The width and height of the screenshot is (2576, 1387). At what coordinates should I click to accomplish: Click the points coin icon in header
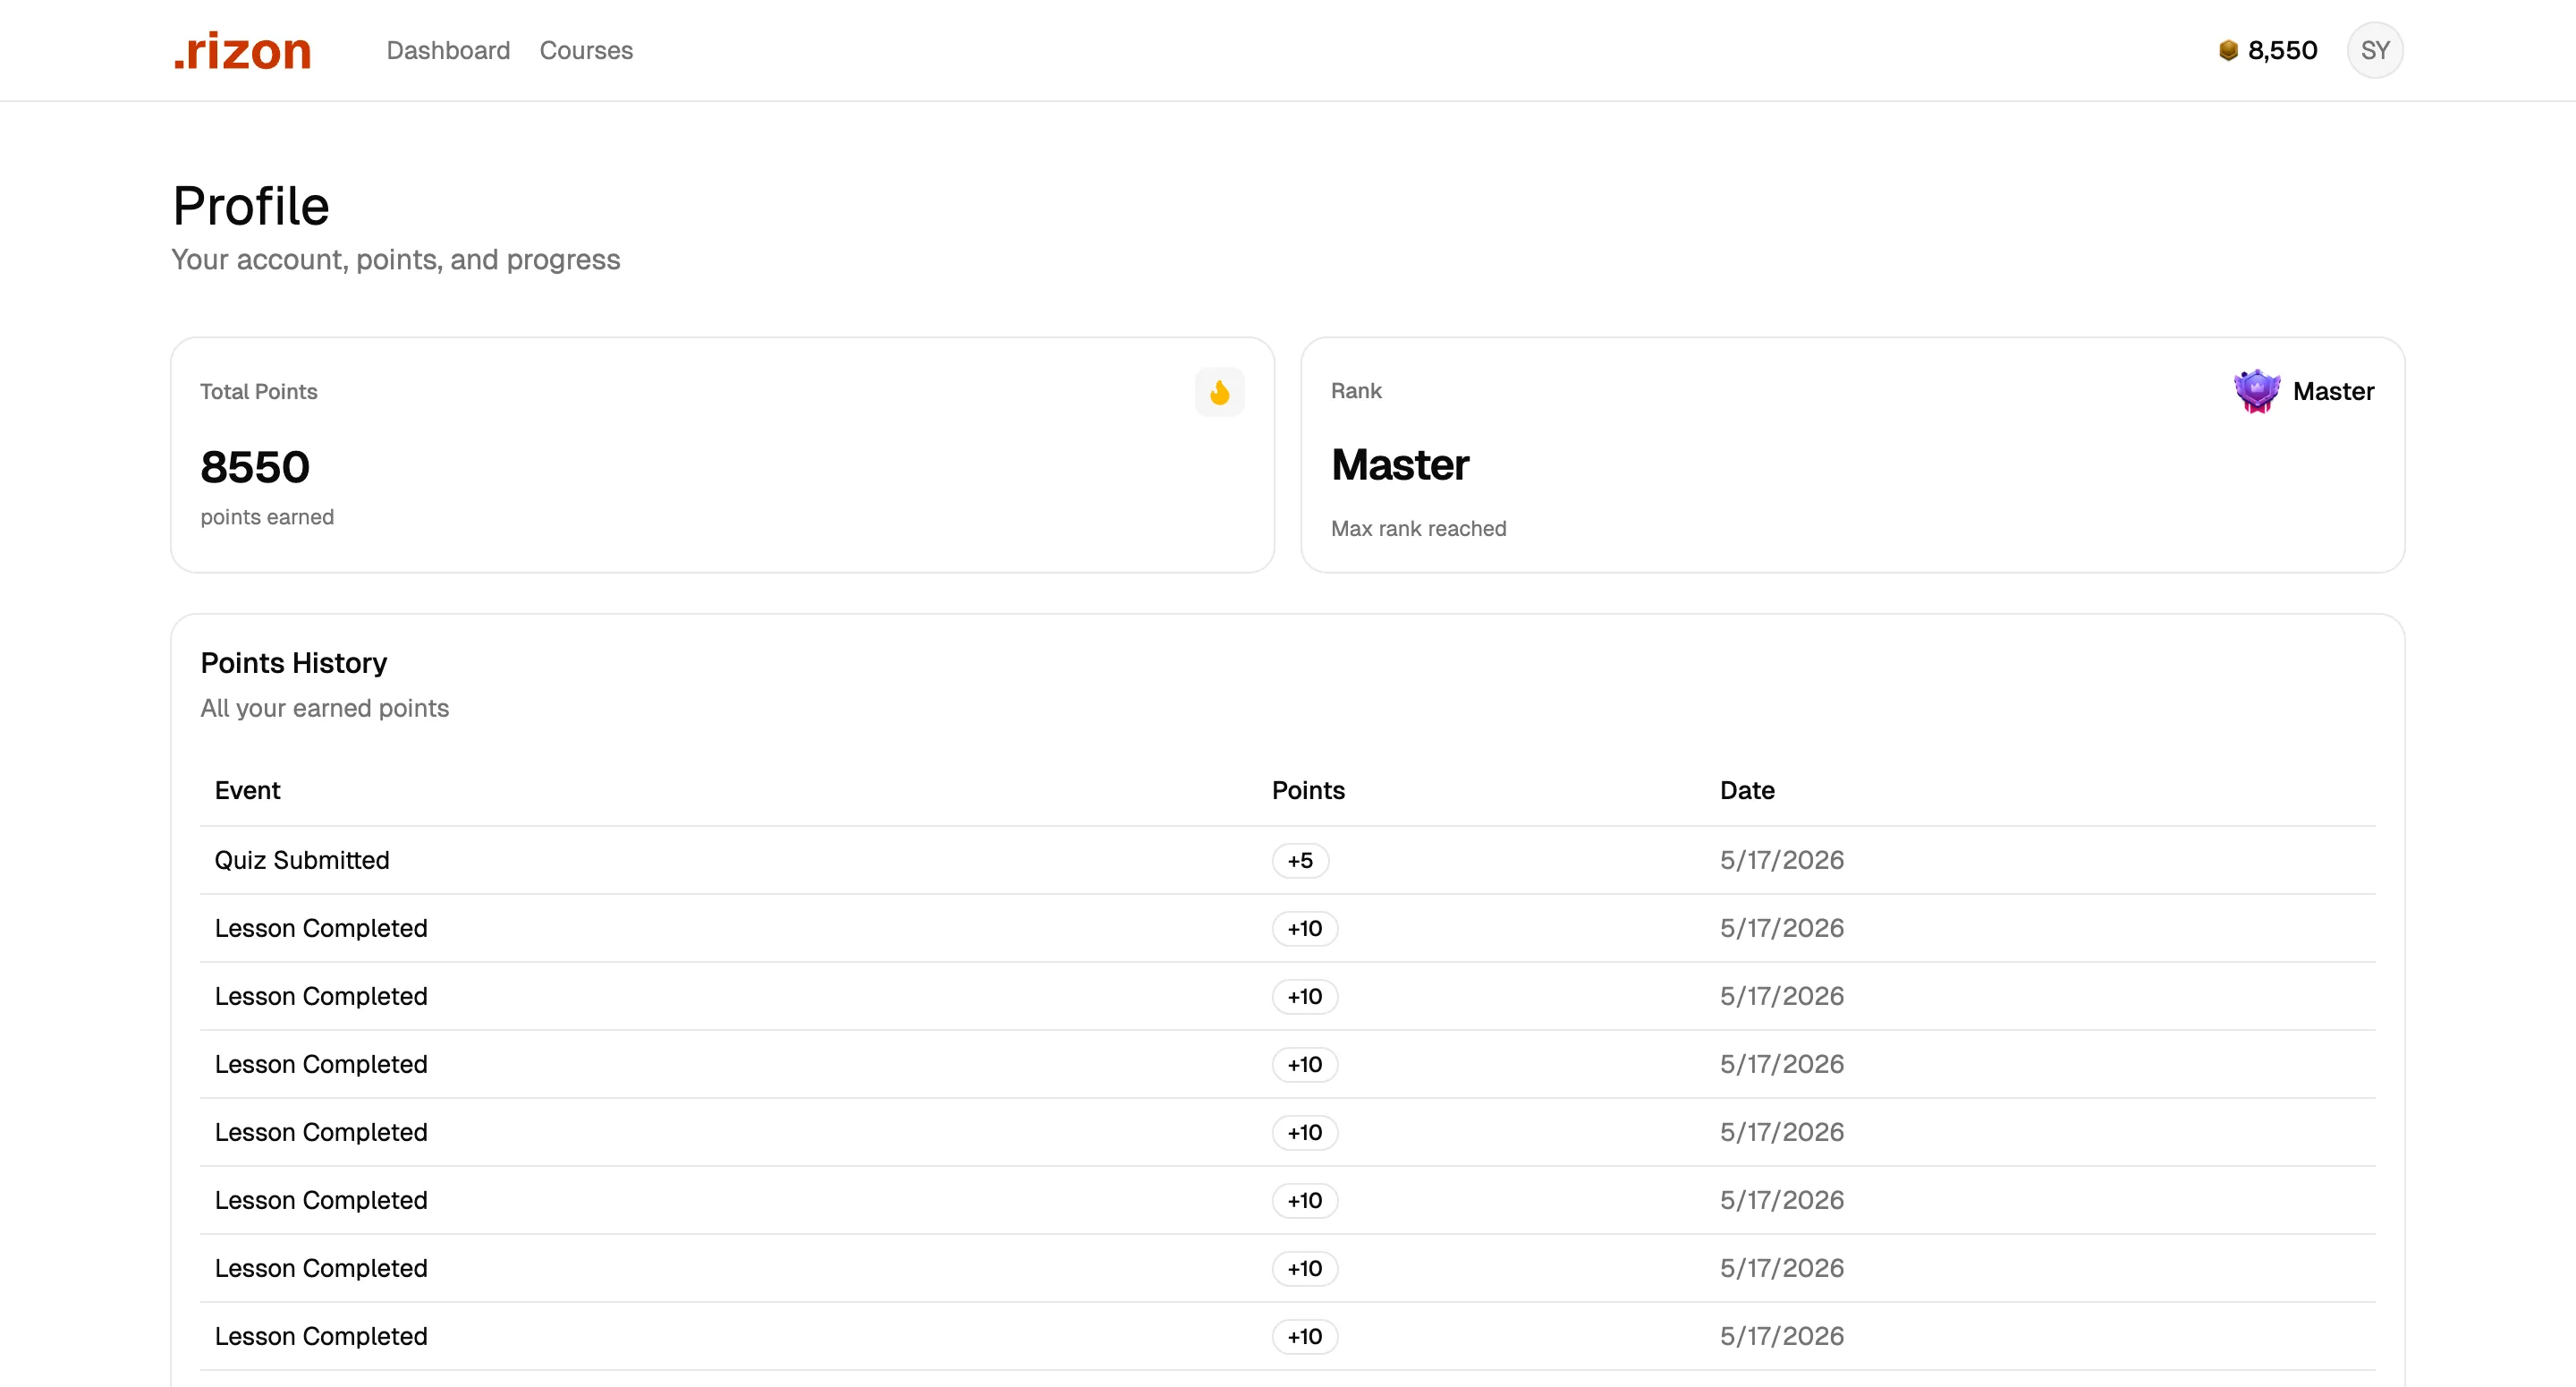[2228, 50]
